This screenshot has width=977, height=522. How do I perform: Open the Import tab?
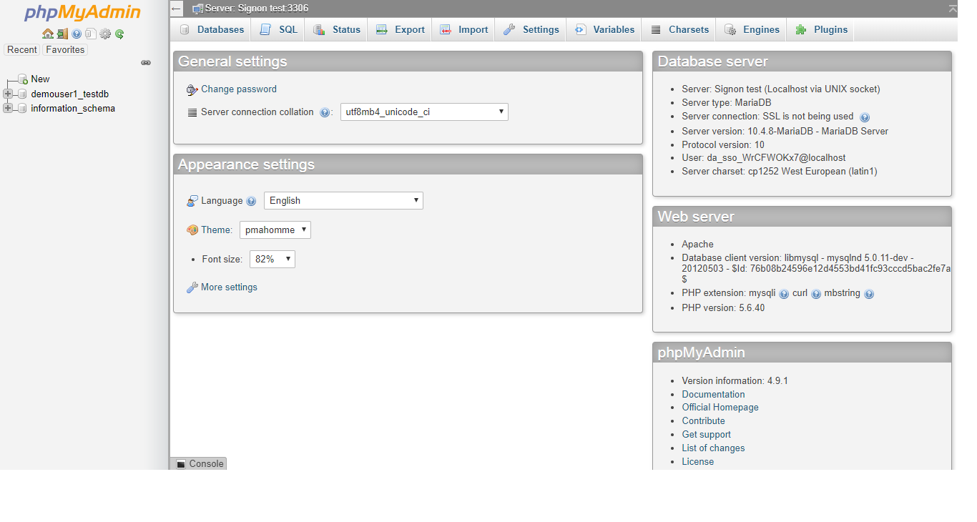[463, 29]
